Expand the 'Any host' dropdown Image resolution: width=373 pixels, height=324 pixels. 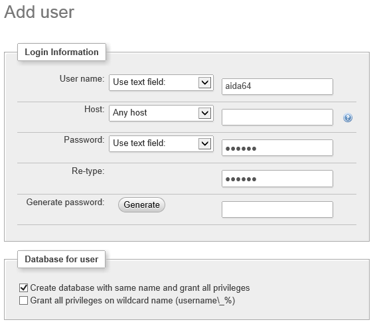161,113
